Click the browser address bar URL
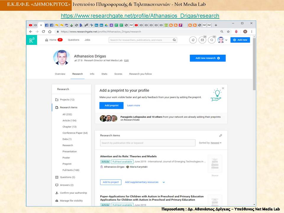 click(101, 32)
